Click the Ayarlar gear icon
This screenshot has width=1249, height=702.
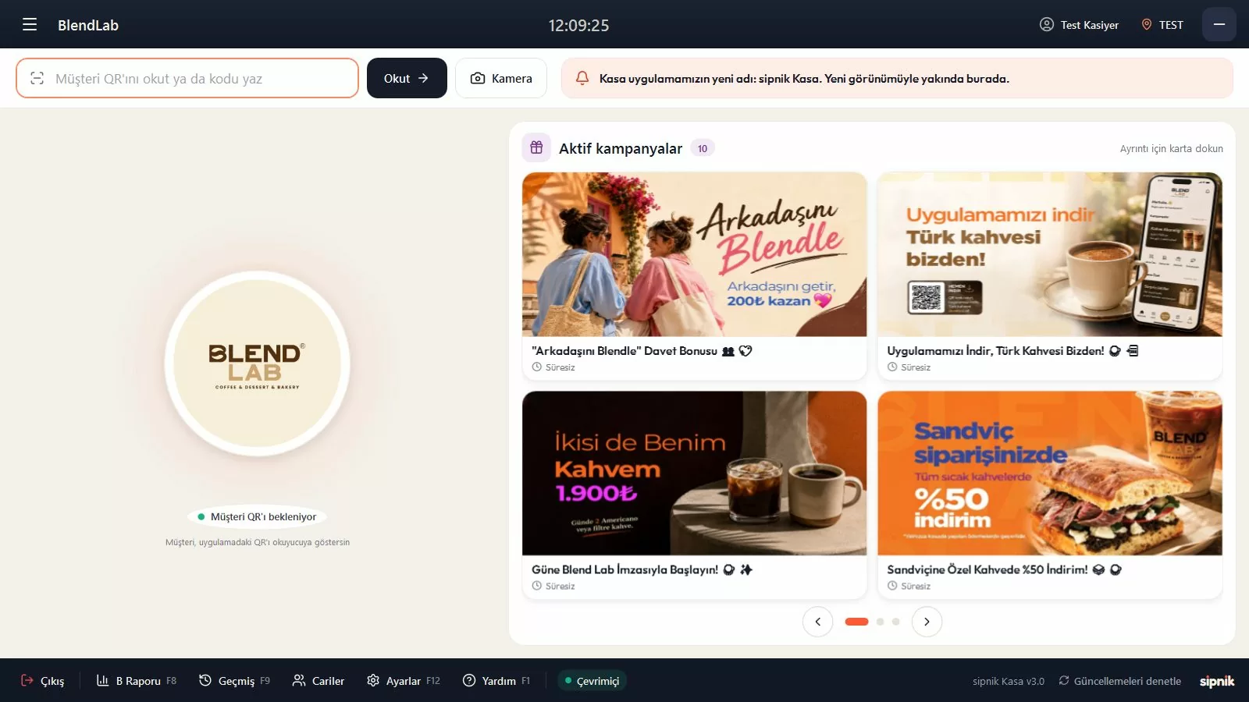click(x=373, y=680)
